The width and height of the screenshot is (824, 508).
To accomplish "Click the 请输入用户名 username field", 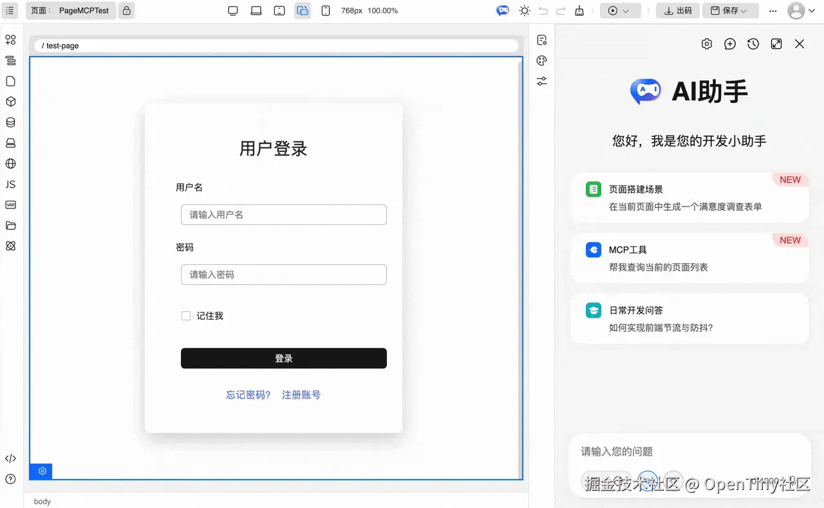I will click(x=284, y=215).
